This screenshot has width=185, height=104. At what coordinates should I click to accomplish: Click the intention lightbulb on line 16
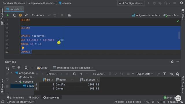23,48
